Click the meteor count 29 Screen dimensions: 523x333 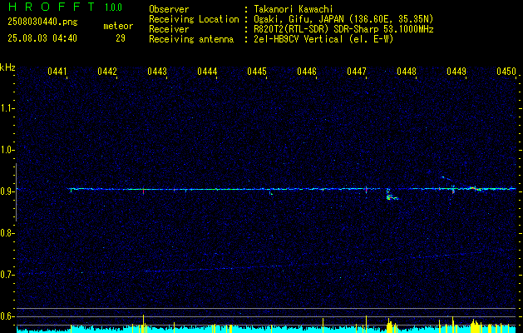pyautogui.click(x=121, y=38)
